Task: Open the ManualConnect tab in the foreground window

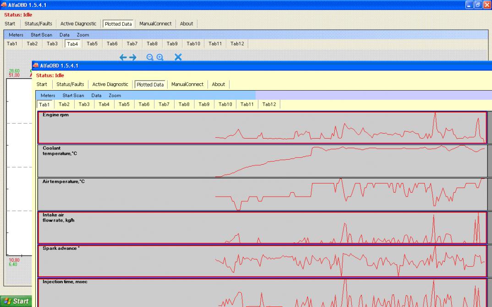Action: click(187, 84)
